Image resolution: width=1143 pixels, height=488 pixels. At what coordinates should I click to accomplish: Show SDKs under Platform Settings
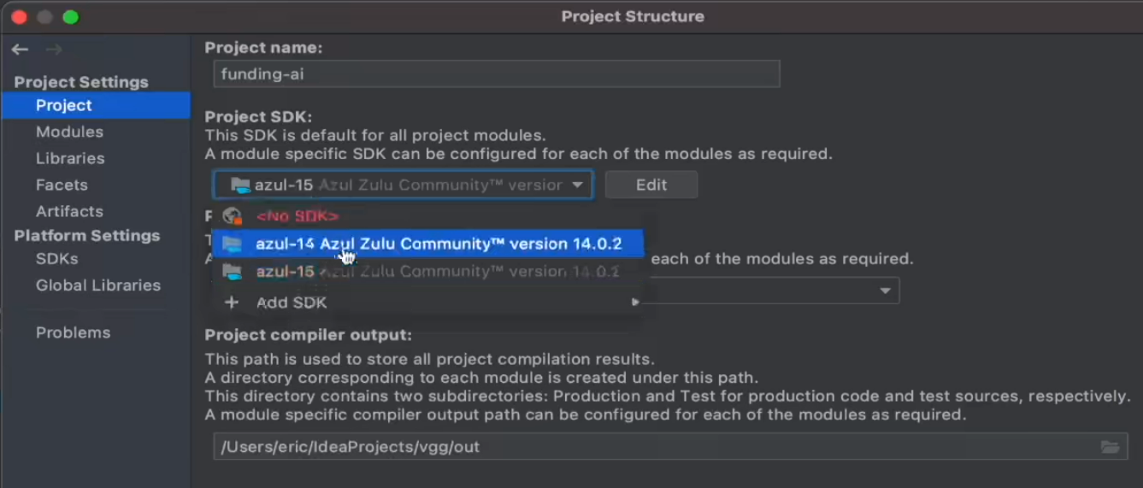[x=56, y=258]
